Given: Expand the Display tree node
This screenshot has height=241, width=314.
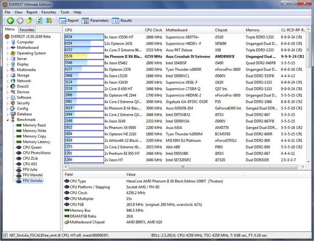Looking at the screenshot, I should tap(7, 64).
